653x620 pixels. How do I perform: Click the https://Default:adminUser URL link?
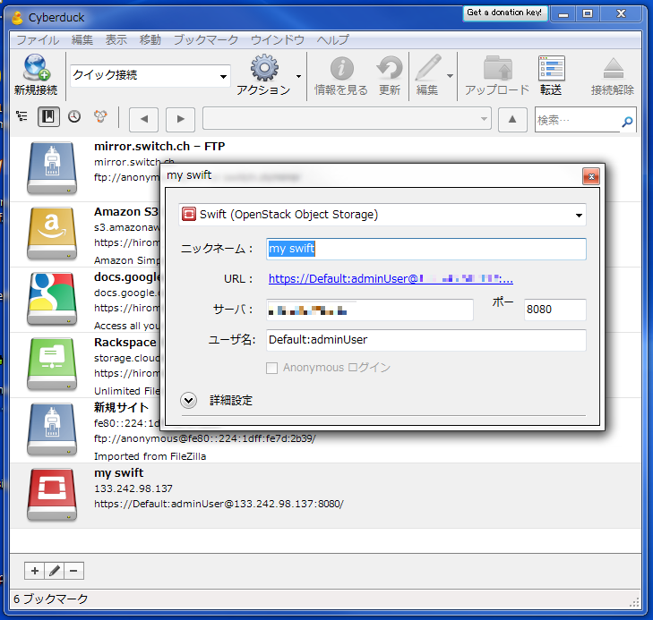[x=391, y=279]
